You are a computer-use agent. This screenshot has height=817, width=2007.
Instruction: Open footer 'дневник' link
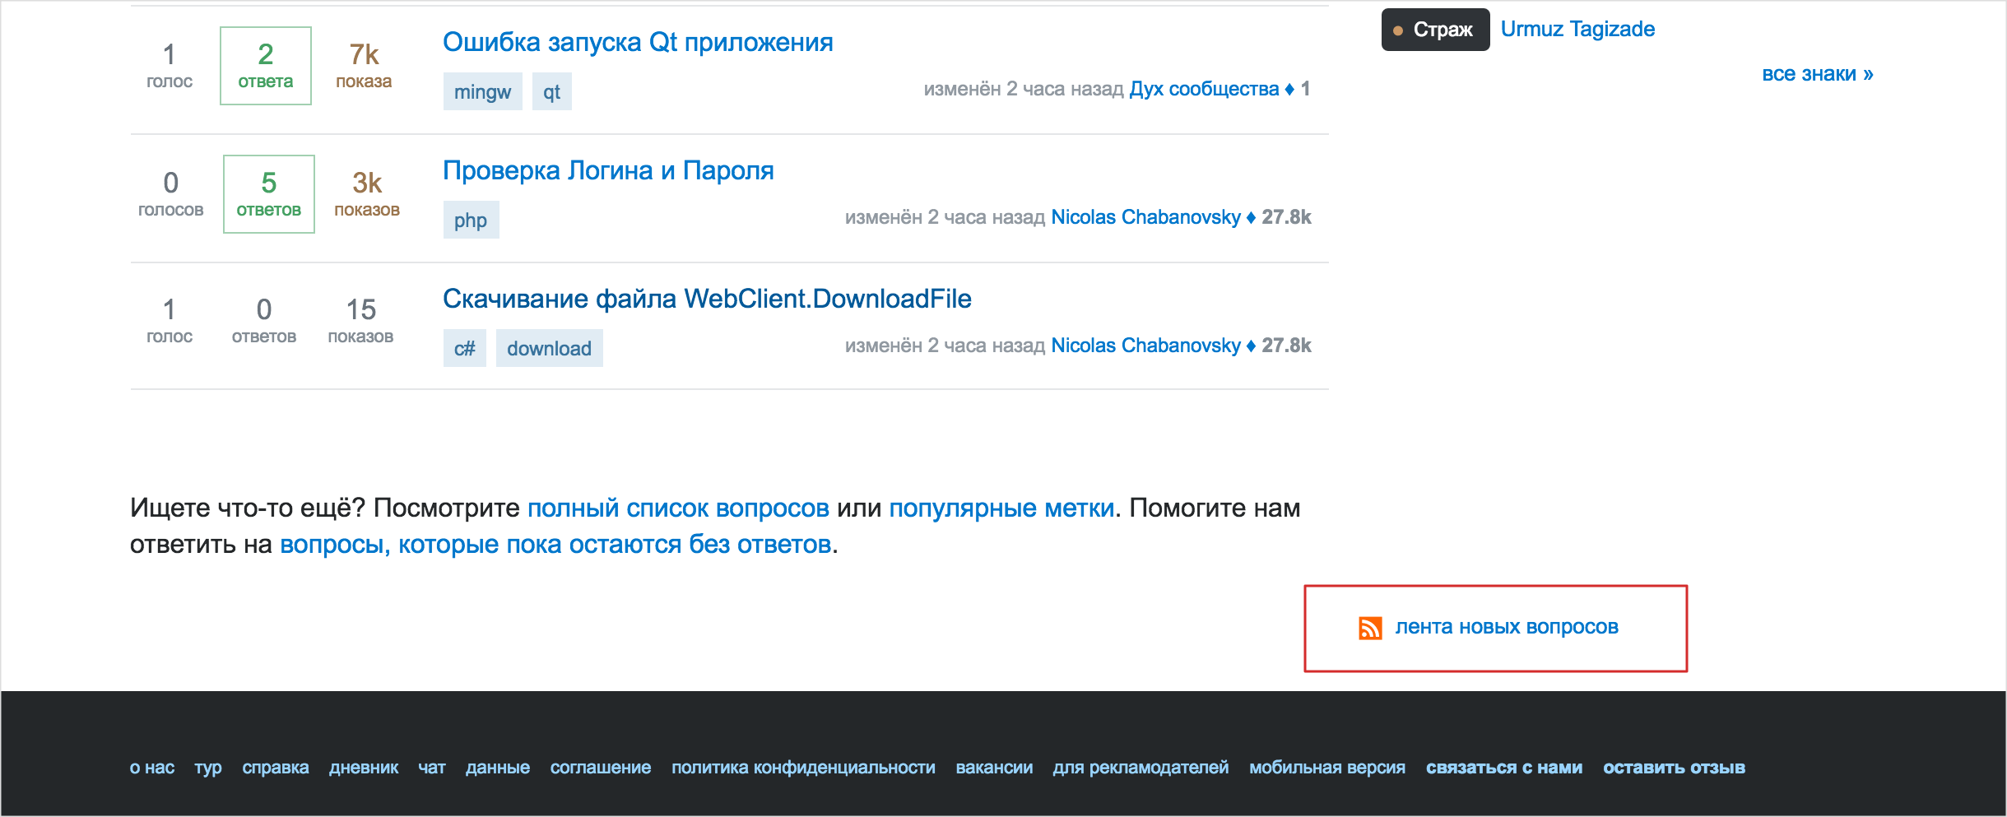tap(364, 768)
